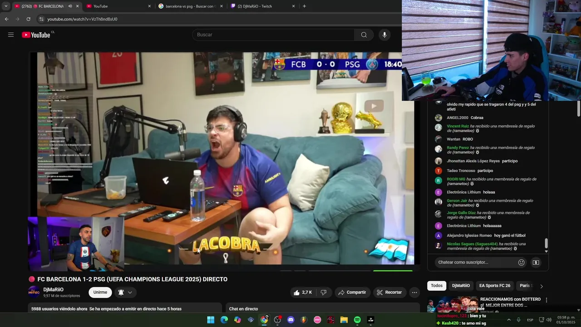Switch to Chrome on the taskbar

(x=264, y=320)
